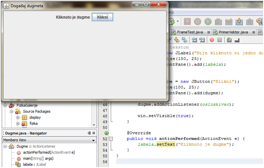Image resolution: width=264 pixels, height=168 pixels.
Task: Toggle highlight search icon in editor toolbar
Action: point(184,40)
